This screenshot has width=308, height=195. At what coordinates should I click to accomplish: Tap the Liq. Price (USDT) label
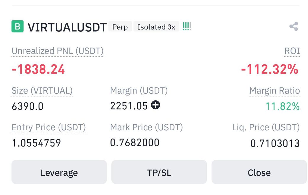point(266,127)
